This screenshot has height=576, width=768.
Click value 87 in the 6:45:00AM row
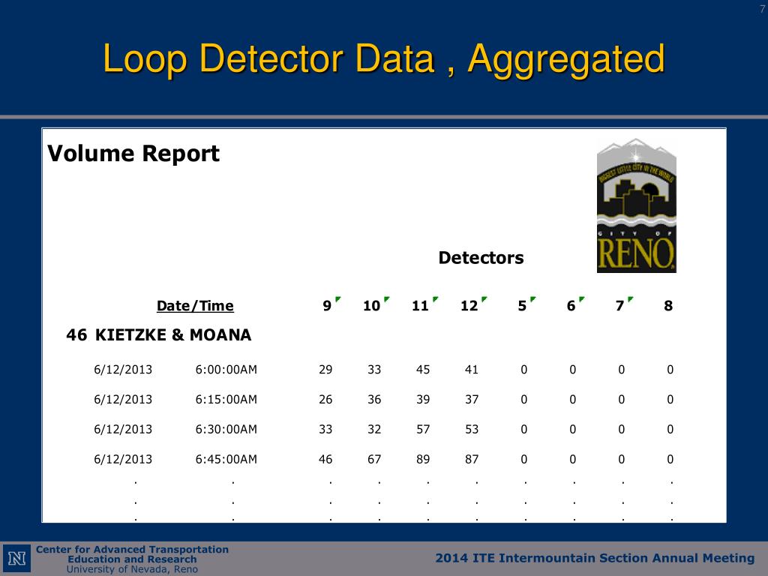(x=472, y=459)
